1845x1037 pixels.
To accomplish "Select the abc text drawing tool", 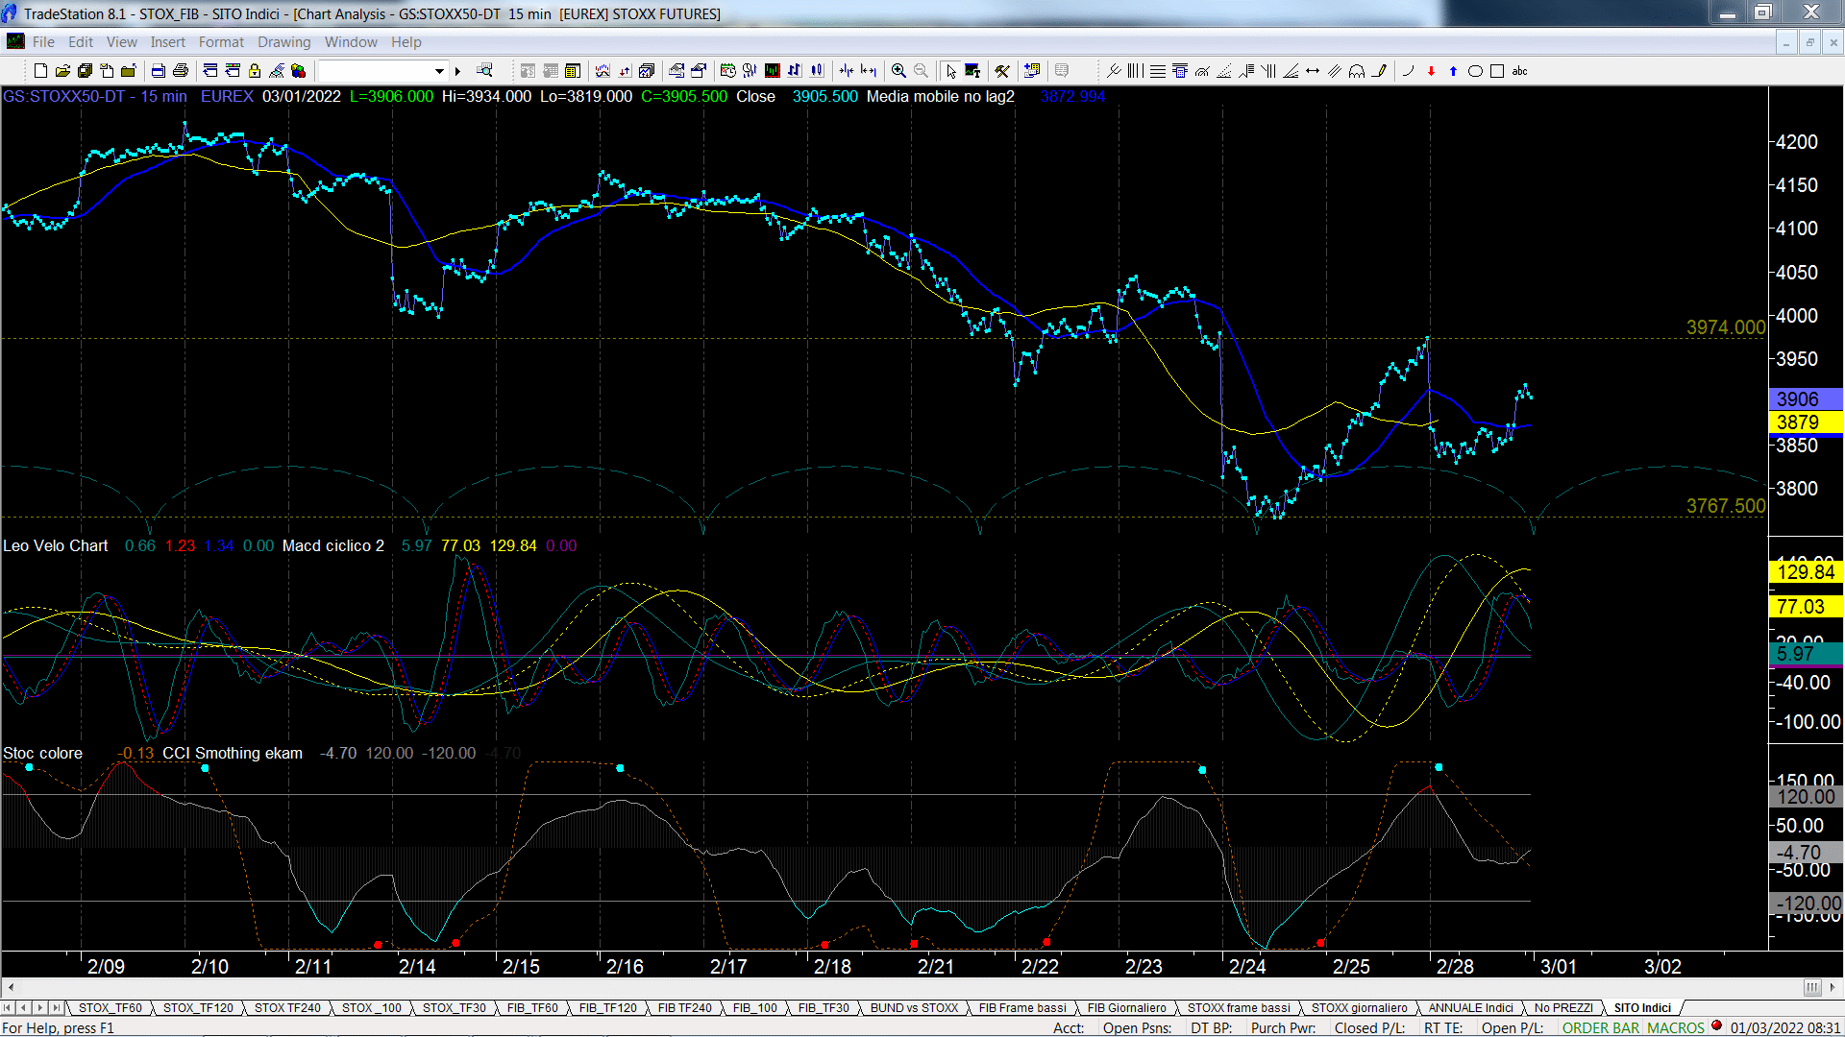I will pos(1519,71).
